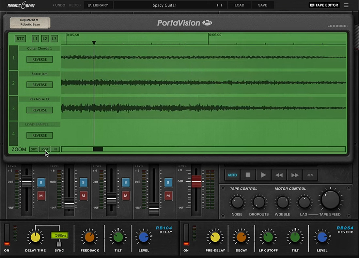The image size is (359, 258).
Task: Click the Noise knob
Action: [237, 202]
